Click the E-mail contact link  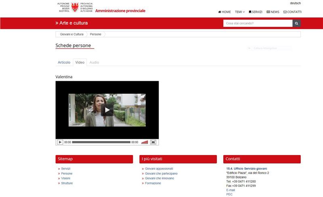[231, 190]
